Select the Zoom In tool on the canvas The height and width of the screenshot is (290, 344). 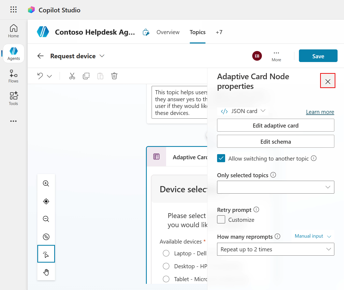click(x=46, y=183)
